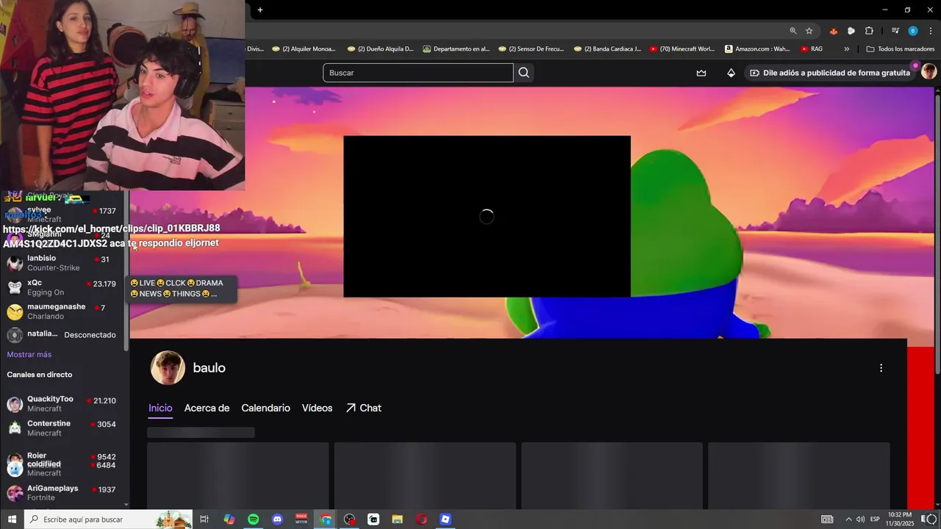Click the Windows Start button

[12, 519]
